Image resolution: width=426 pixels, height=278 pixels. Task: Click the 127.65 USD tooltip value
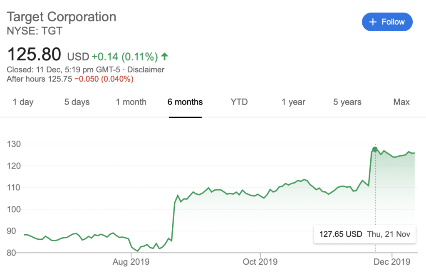341,234
